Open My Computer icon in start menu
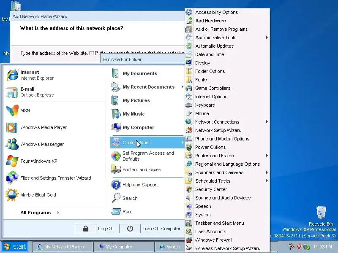The image size is (338, 253). (x=116, y=127)
